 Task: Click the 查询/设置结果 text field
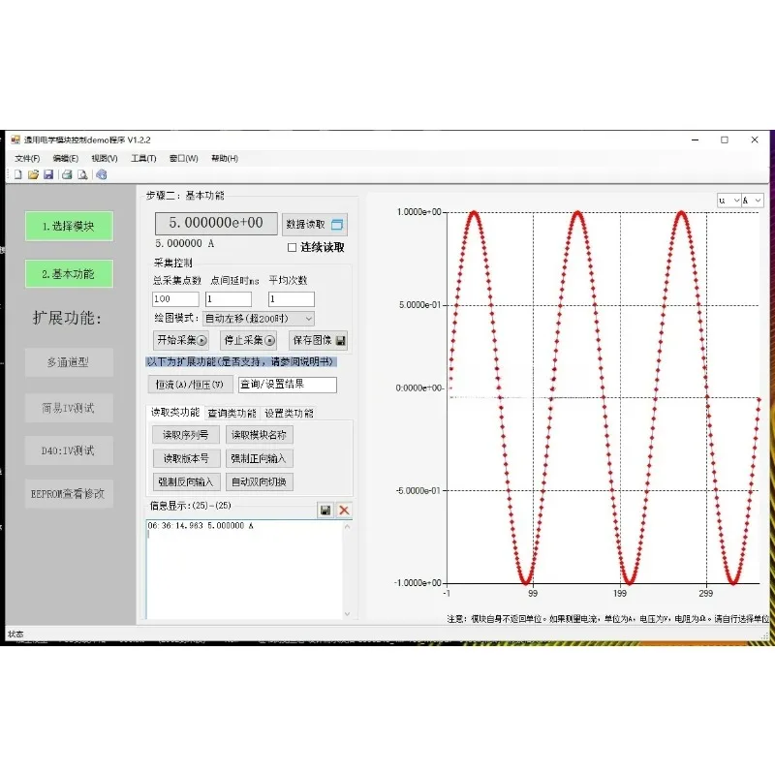click(x=287, y=385)
